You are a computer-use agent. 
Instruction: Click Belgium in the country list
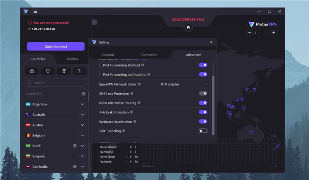tap(38, 135)
